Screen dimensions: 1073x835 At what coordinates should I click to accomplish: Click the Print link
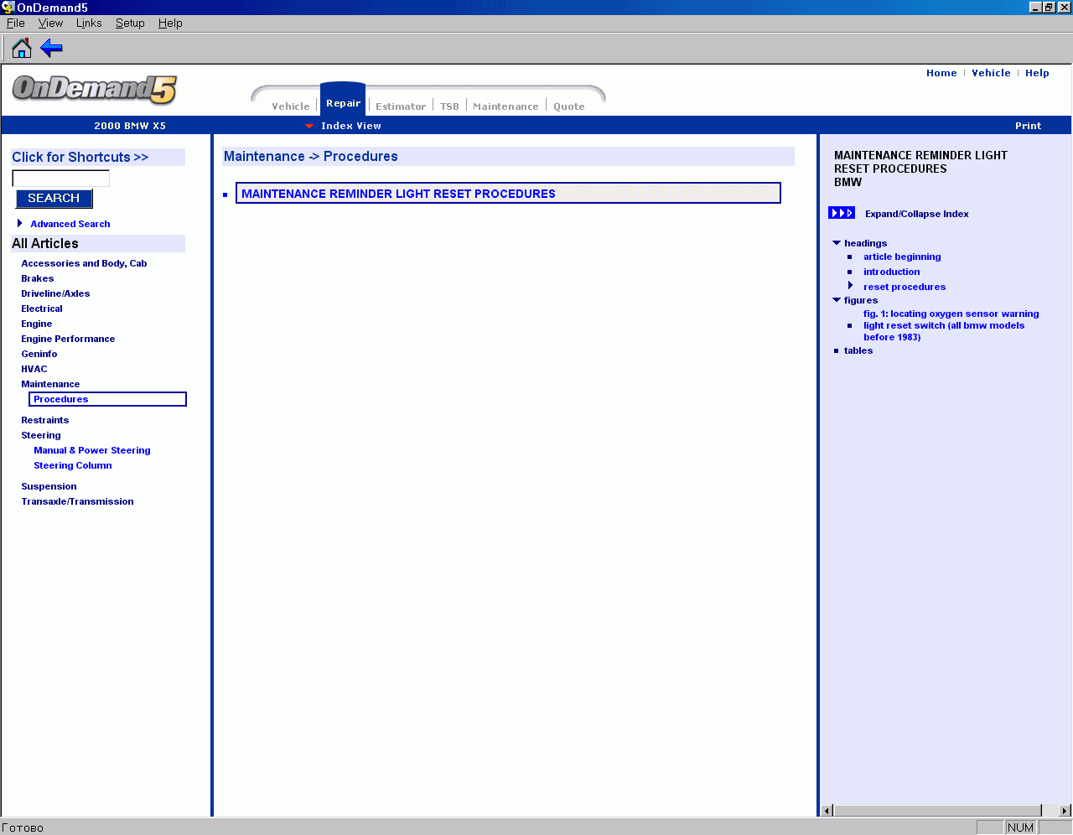[1028, 126]
